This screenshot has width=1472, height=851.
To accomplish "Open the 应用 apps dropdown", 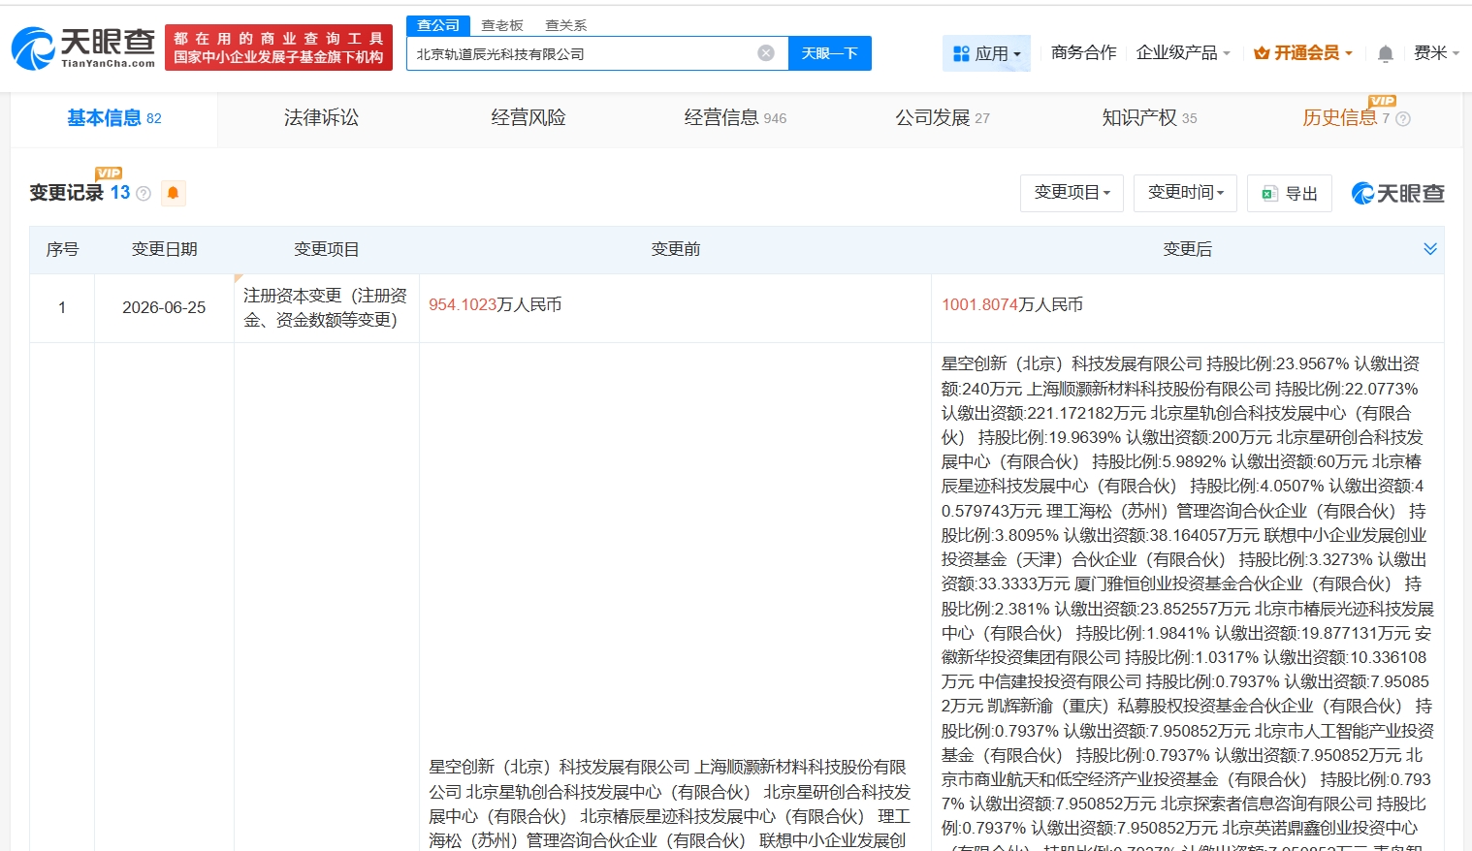I will click(986, 53).
